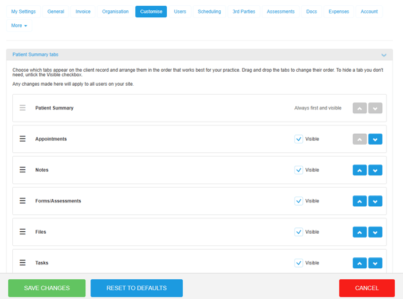This screenshot has height=299, width=403.
Task: Click the red Cancel button
Action: pos(367,288)
